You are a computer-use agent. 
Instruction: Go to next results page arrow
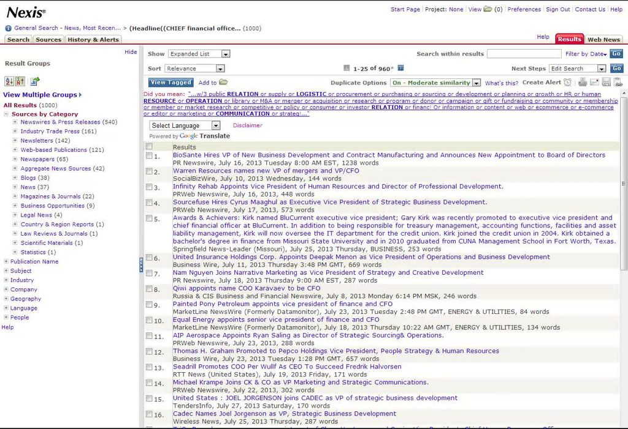click(x=400, y=68)
